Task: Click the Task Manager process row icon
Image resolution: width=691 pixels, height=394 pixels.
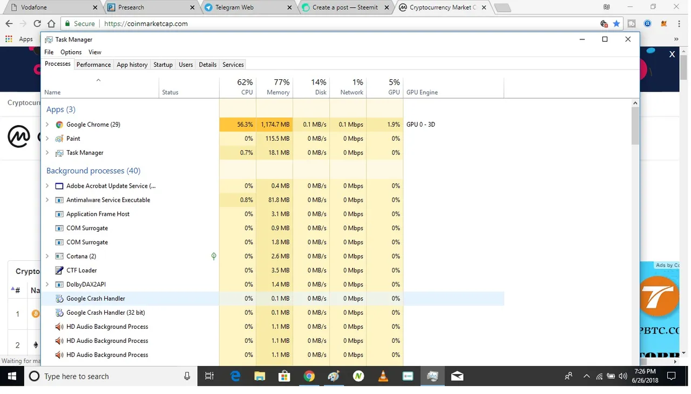Action: coord(59,153)
